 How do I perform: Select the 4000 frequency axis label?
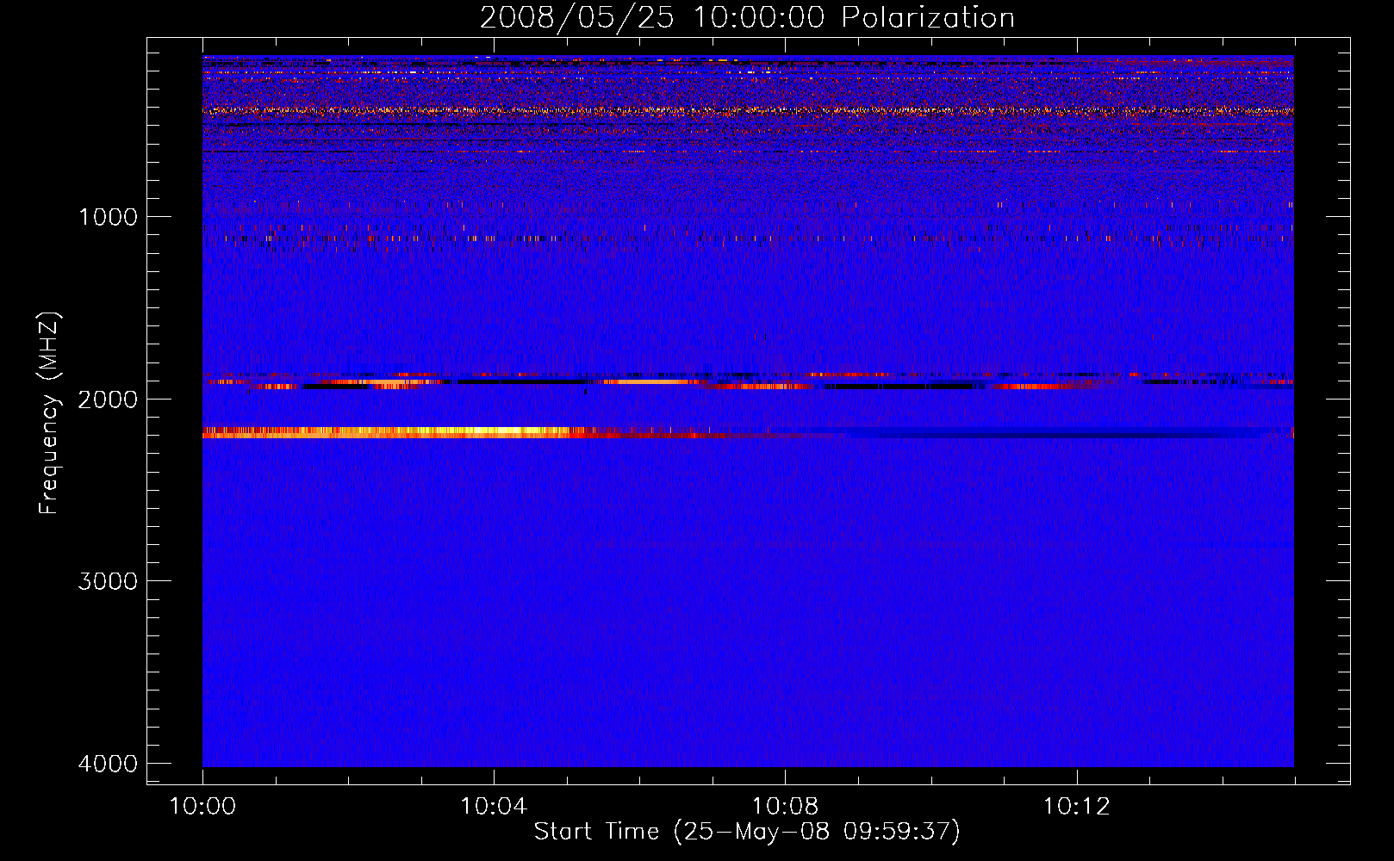pos(108,765)
